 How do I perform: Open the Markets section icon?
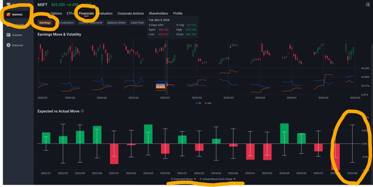pyautogui.click(x=9, y=14)
